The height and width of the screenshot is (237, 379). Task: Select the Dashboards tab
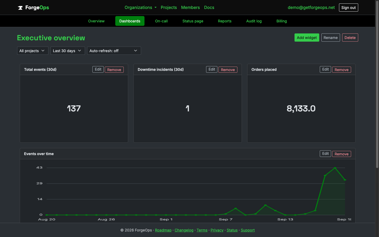pos(130,21)
